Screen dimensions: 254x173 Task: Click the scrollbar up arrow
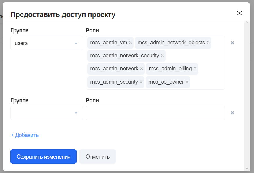[247, 22]
